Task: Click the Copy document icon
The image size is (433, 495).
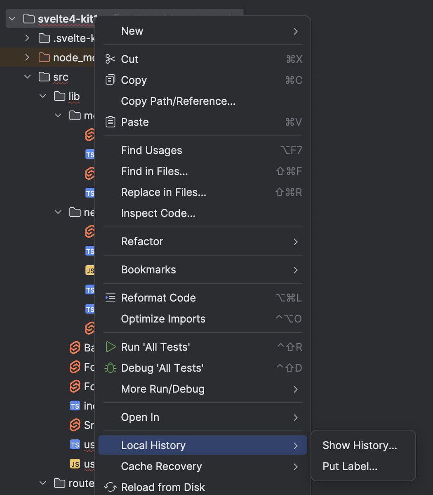Action: [x=110, y=80]
